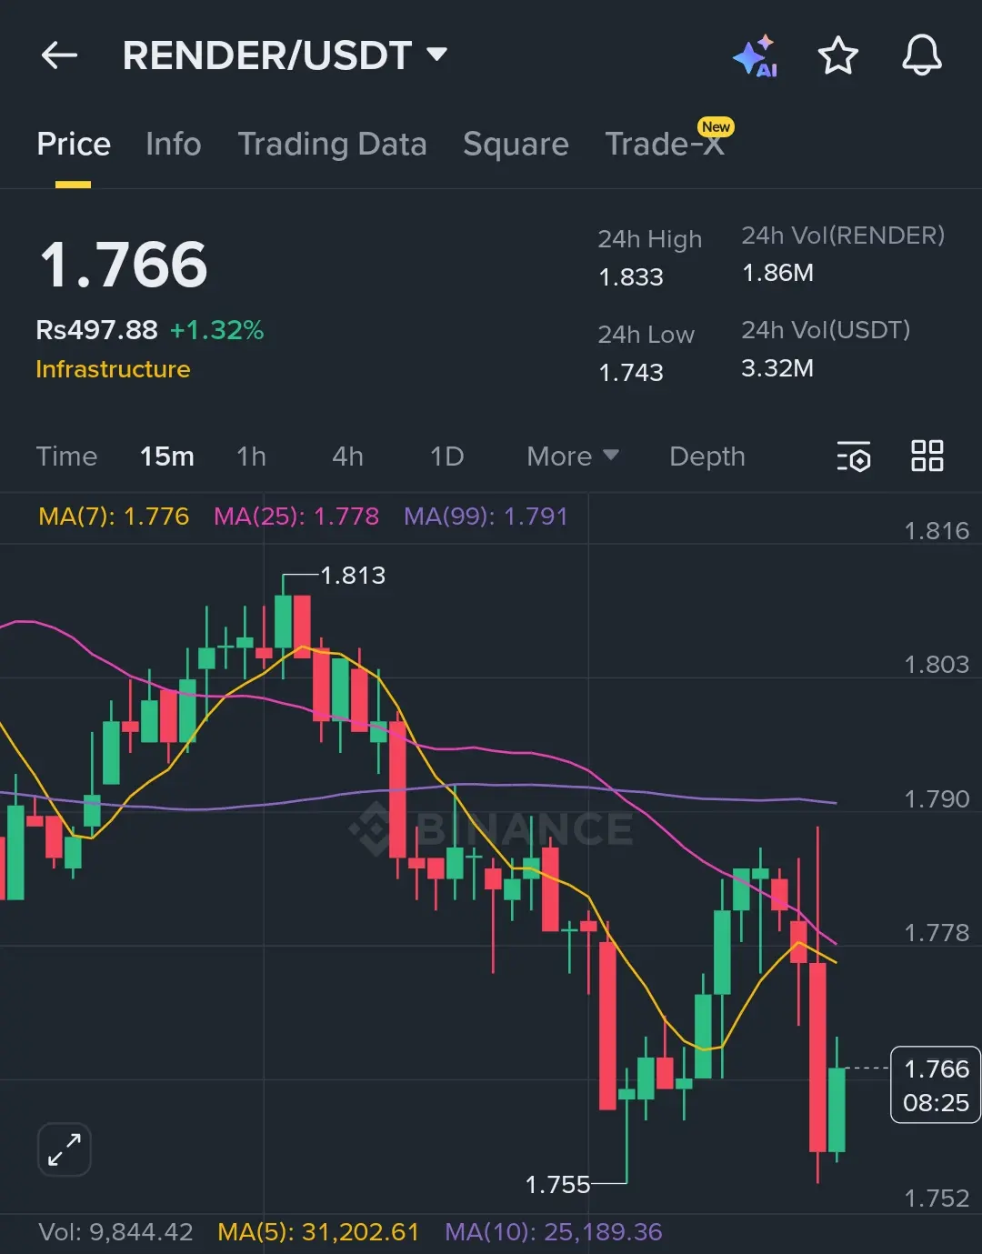982x1254 pixels.
Task: Tap the back arrow icon
Action: 60,55
